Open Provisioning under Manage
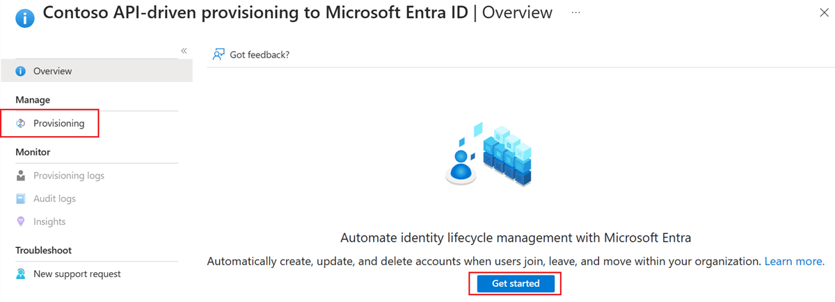 click(58, 124)
